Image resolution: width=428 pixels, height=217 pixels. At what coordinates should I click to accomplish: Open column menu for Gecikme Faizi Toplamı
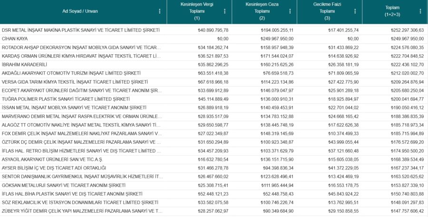tap(355, 11)
